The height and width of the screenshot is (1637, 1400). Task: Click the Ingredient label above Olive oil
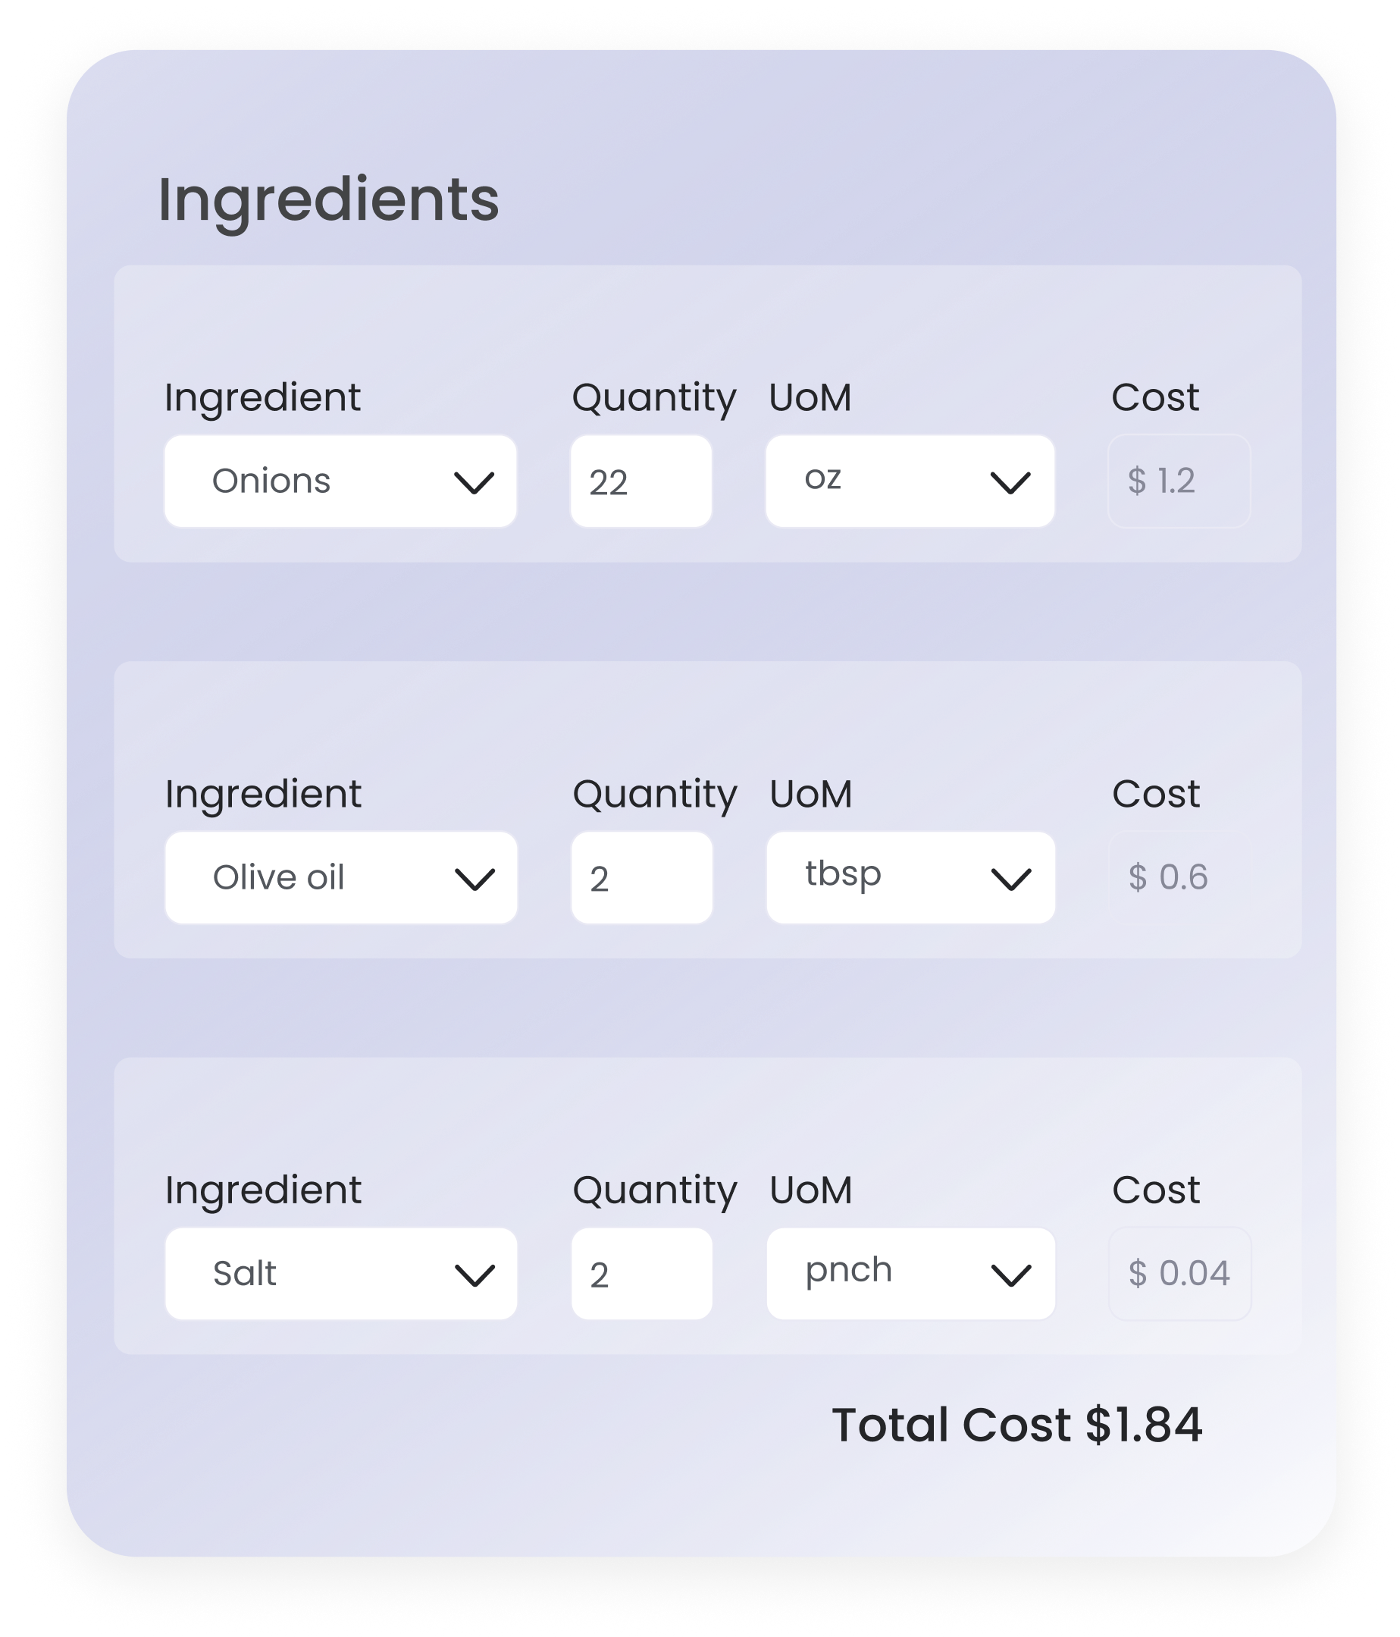(263, 793)
